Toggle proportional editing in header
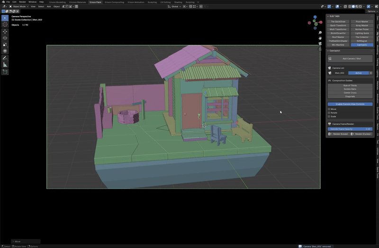 tap(201, 7)
